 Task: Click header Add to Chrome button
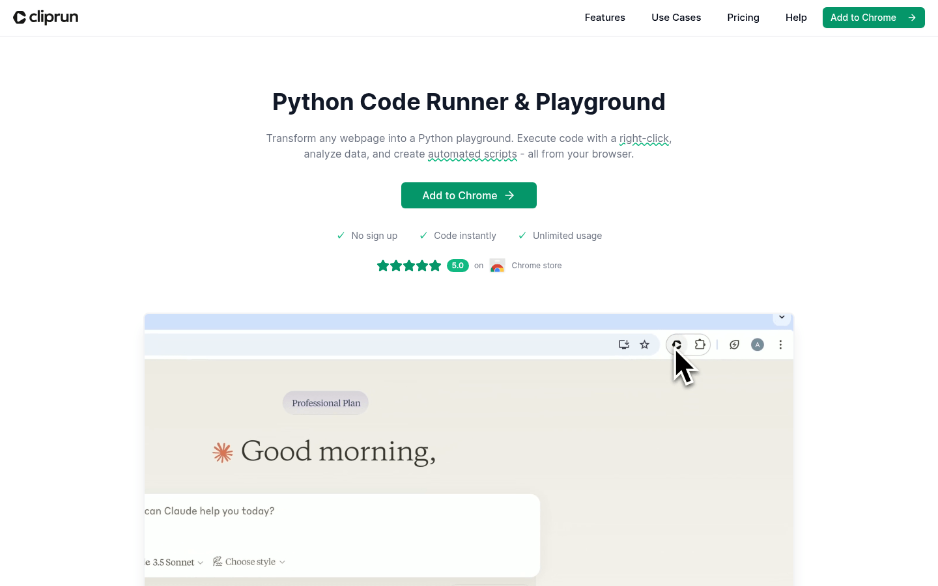[x=873, y=18]
